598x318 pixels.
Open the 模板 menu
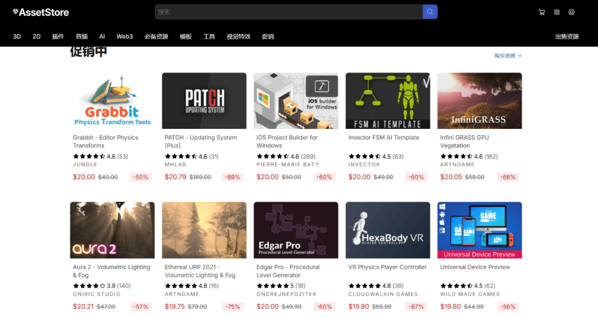click(x=185, y=37)
